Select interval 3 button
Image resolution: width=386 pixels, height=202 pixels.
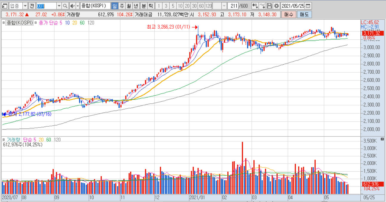coord(166,6)
